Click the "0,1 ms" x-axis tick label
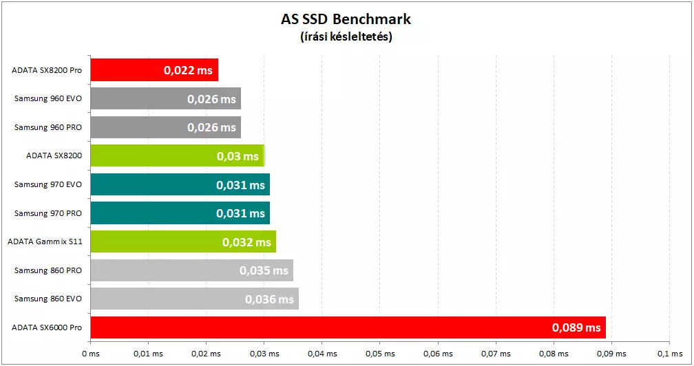694x366 pixels. tap(670, 354)
